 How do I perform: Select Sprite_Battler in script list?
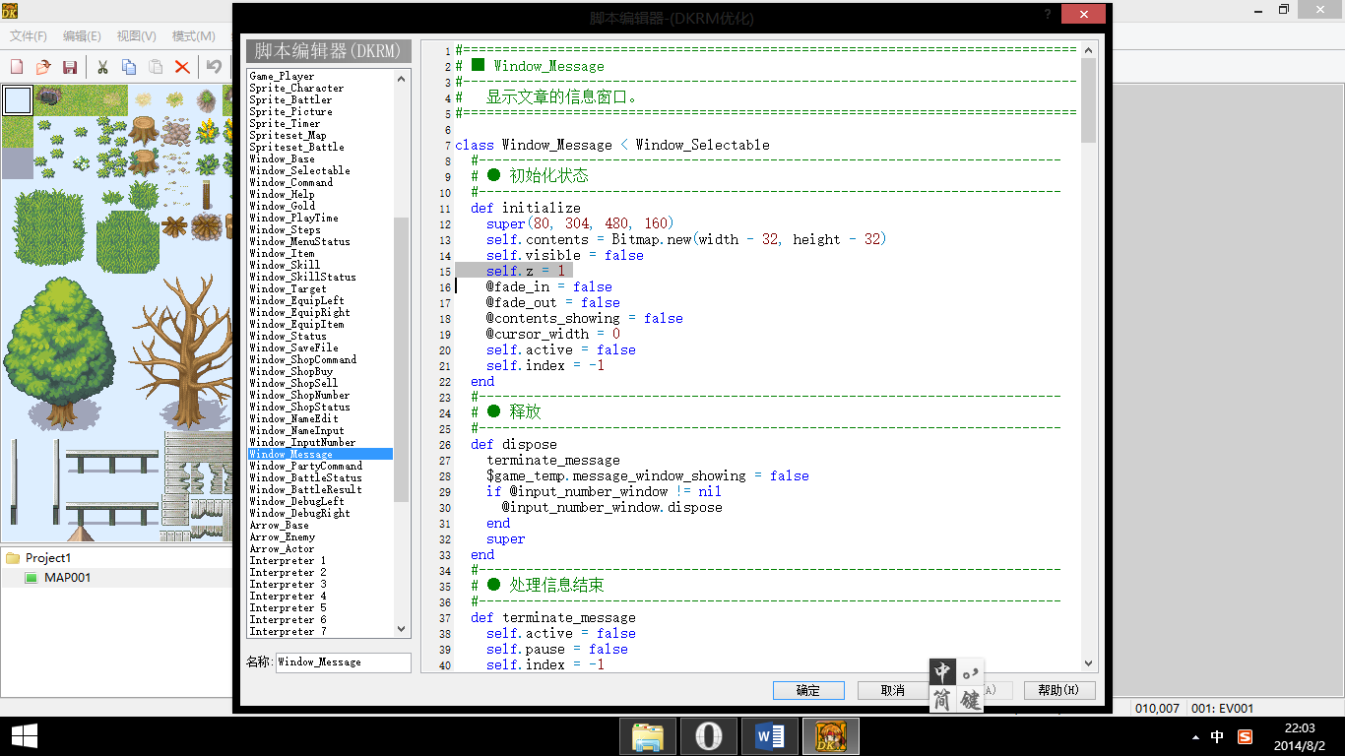290,99
